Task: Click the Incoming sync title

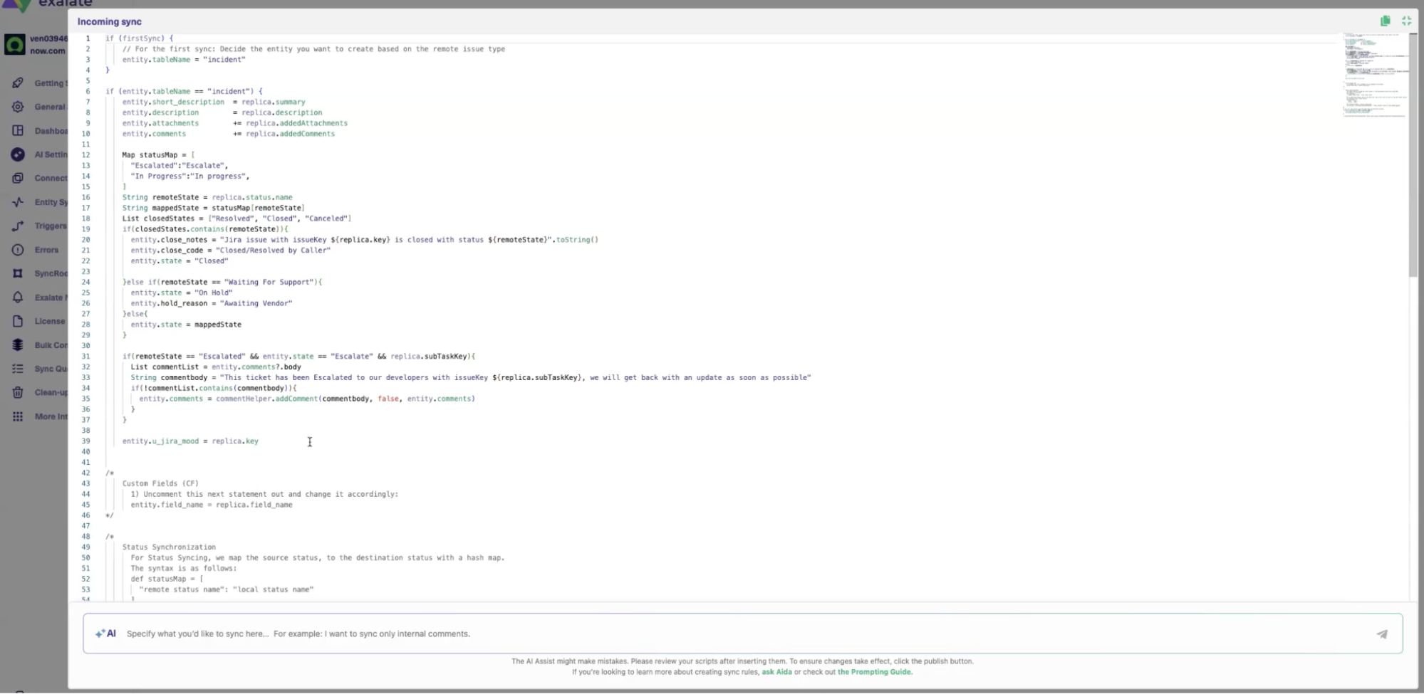Action: coord(110,21)
